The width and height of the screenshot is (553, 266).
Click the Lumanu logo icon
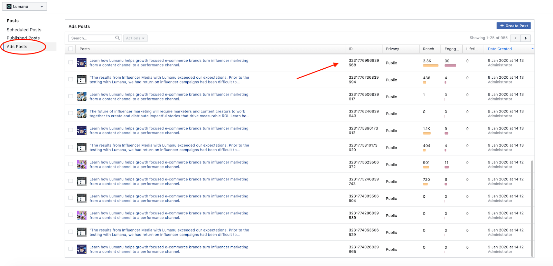[9, 7]
